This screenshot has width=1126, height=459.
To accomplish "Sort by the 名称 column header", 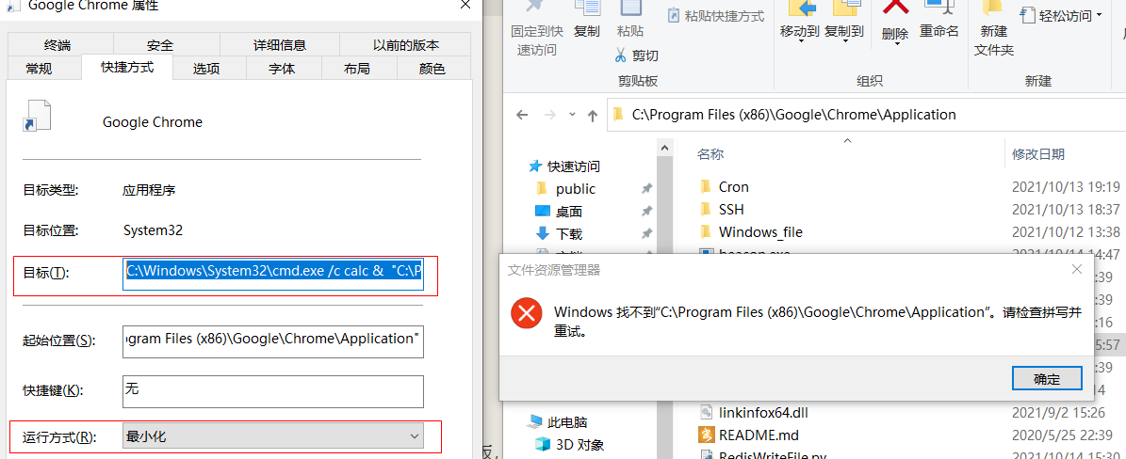I will [710, 153].
